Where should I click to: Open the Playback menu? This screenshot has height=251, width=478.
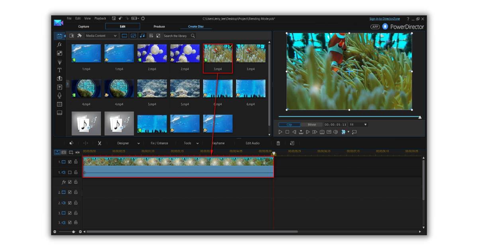click(100, 18)
